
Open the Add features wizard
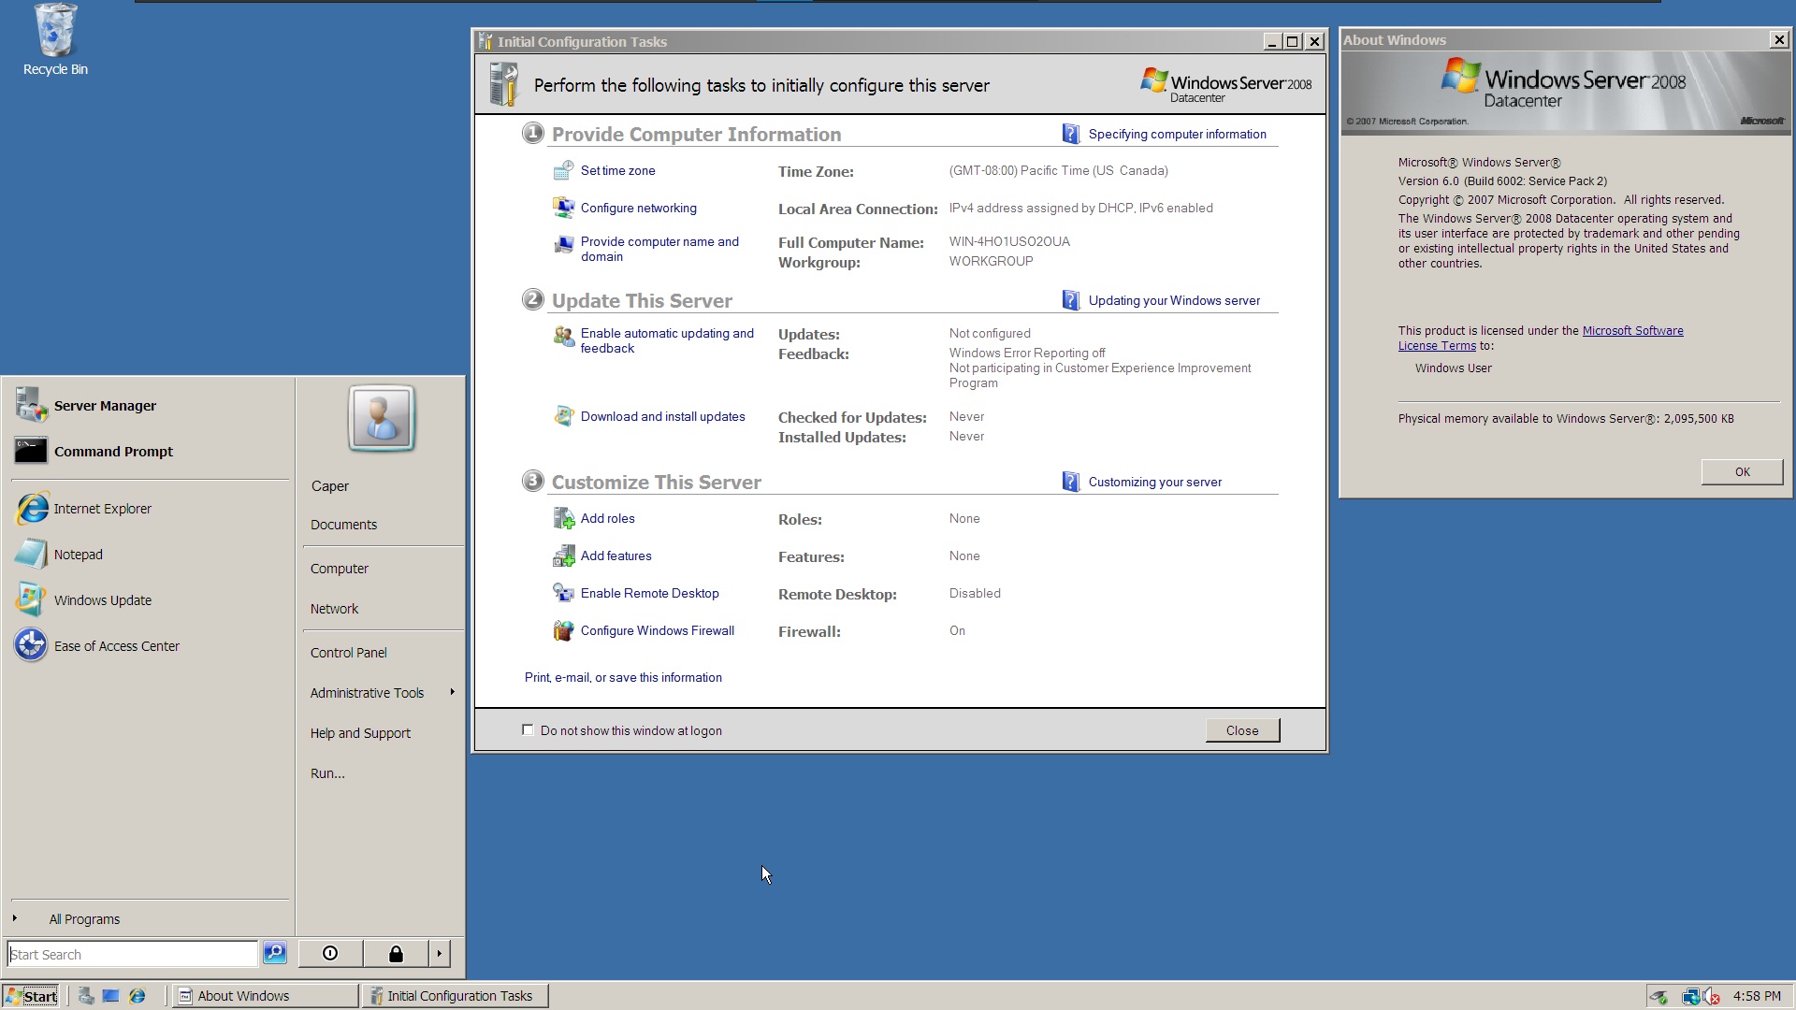(x=616, y=555)
